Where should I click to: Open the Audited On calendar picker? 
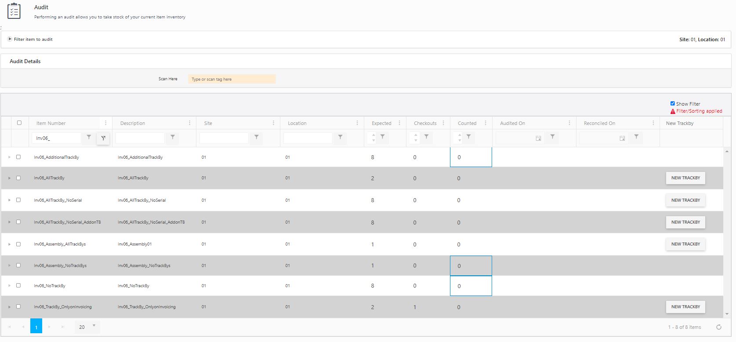pos(538,138)
